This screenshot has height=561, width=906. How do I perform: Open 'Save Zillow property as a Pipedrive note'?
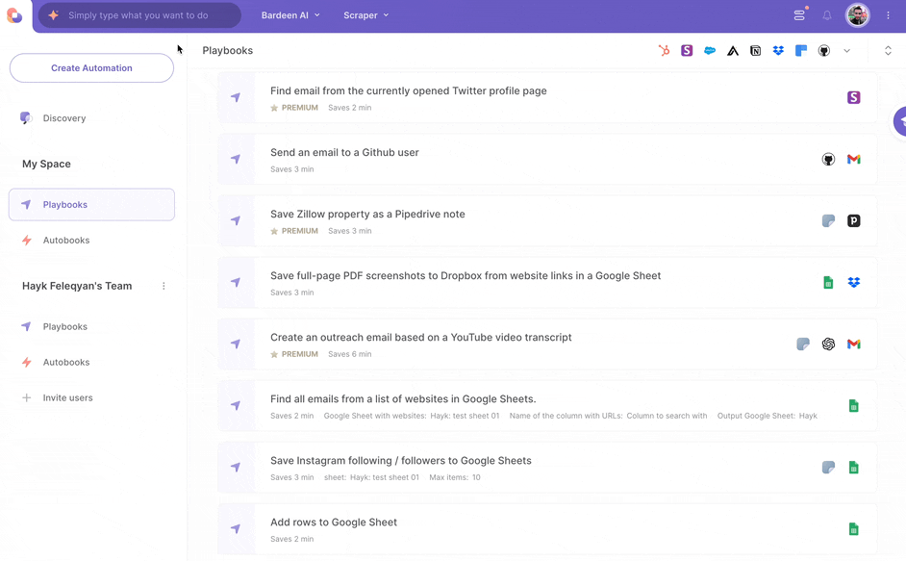coord(367,214)
